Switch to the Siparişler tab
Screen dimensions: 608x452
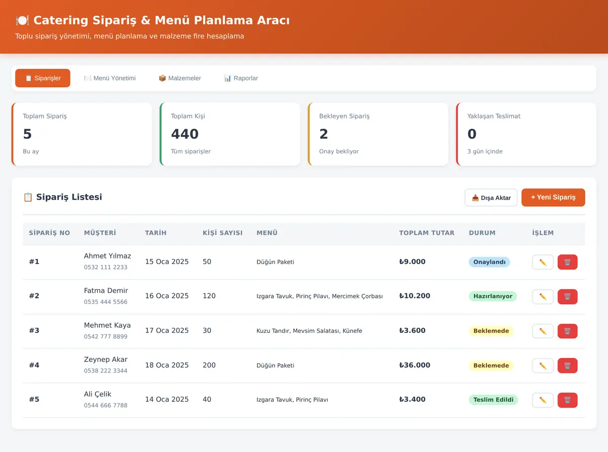(43, 78)
